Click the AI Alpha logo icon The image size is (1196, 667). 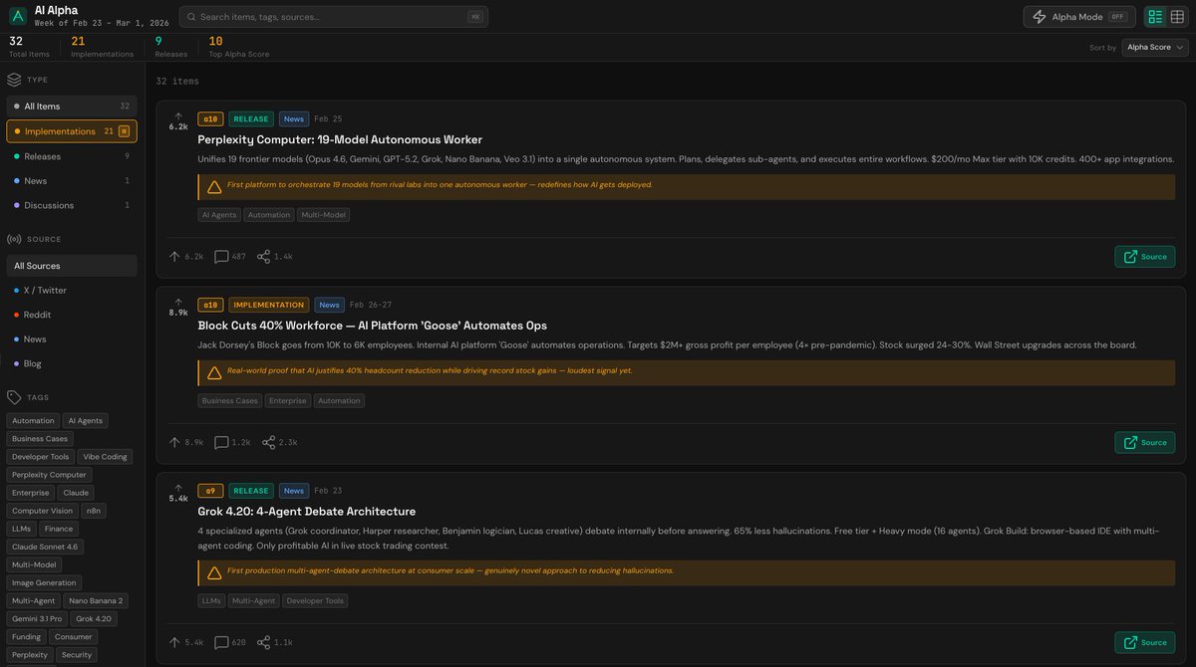(x=18, y=16)
